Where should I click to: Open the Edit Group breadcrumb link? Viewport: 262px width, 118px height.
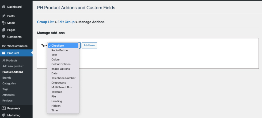click(x=66, y=22)
